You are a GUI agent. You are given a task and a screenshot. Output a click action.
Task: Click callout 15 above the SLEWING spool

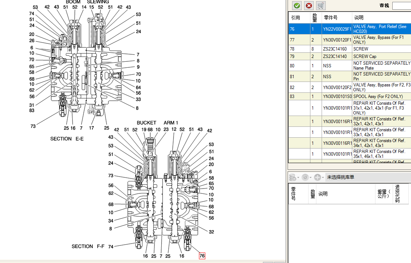pos(92,7)
